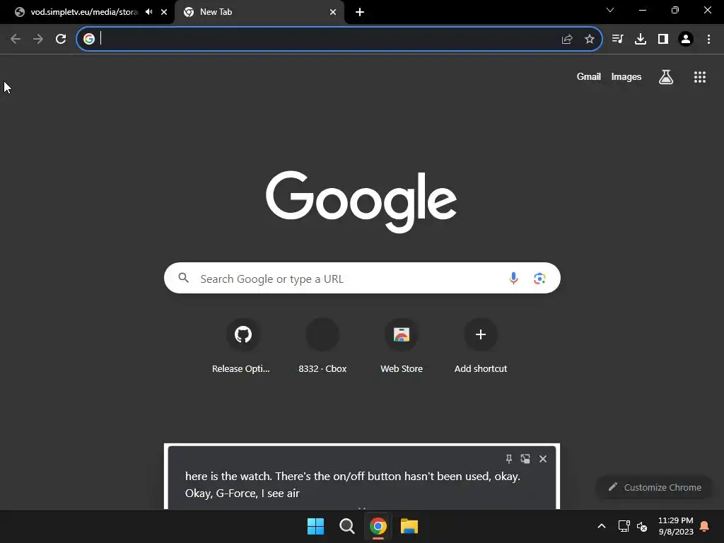Search by image with Google Lens icon
Screen dimensions: 724x543
[539, 279]
